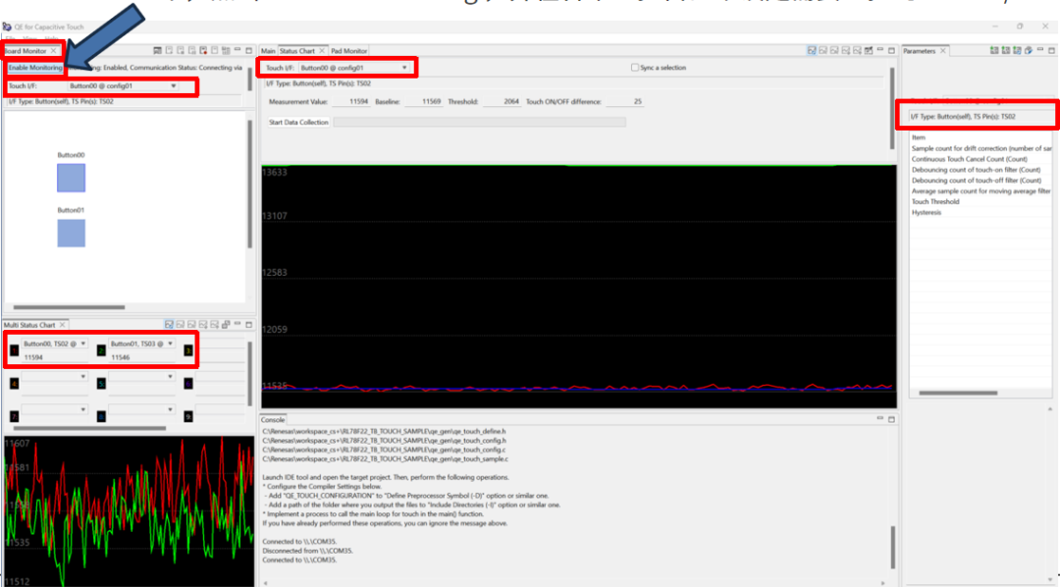Enable the Sync a selection checkbox
1060x587 pixels.
tap(635, 68)
